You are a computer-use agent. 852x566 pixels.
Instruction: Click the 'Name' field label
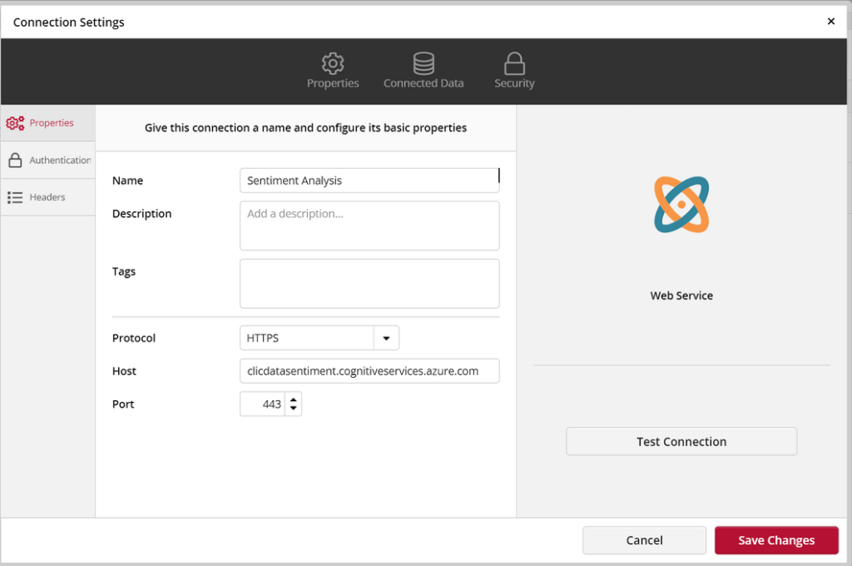pos(127,181)
